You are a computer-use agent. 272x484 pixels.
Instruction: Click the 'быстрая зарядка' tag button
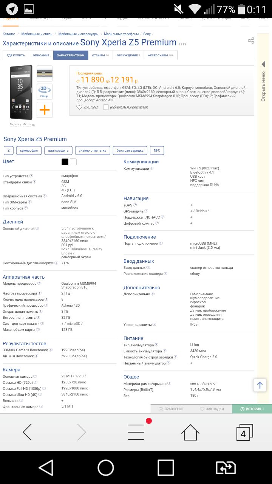click(x=130, y=150)
